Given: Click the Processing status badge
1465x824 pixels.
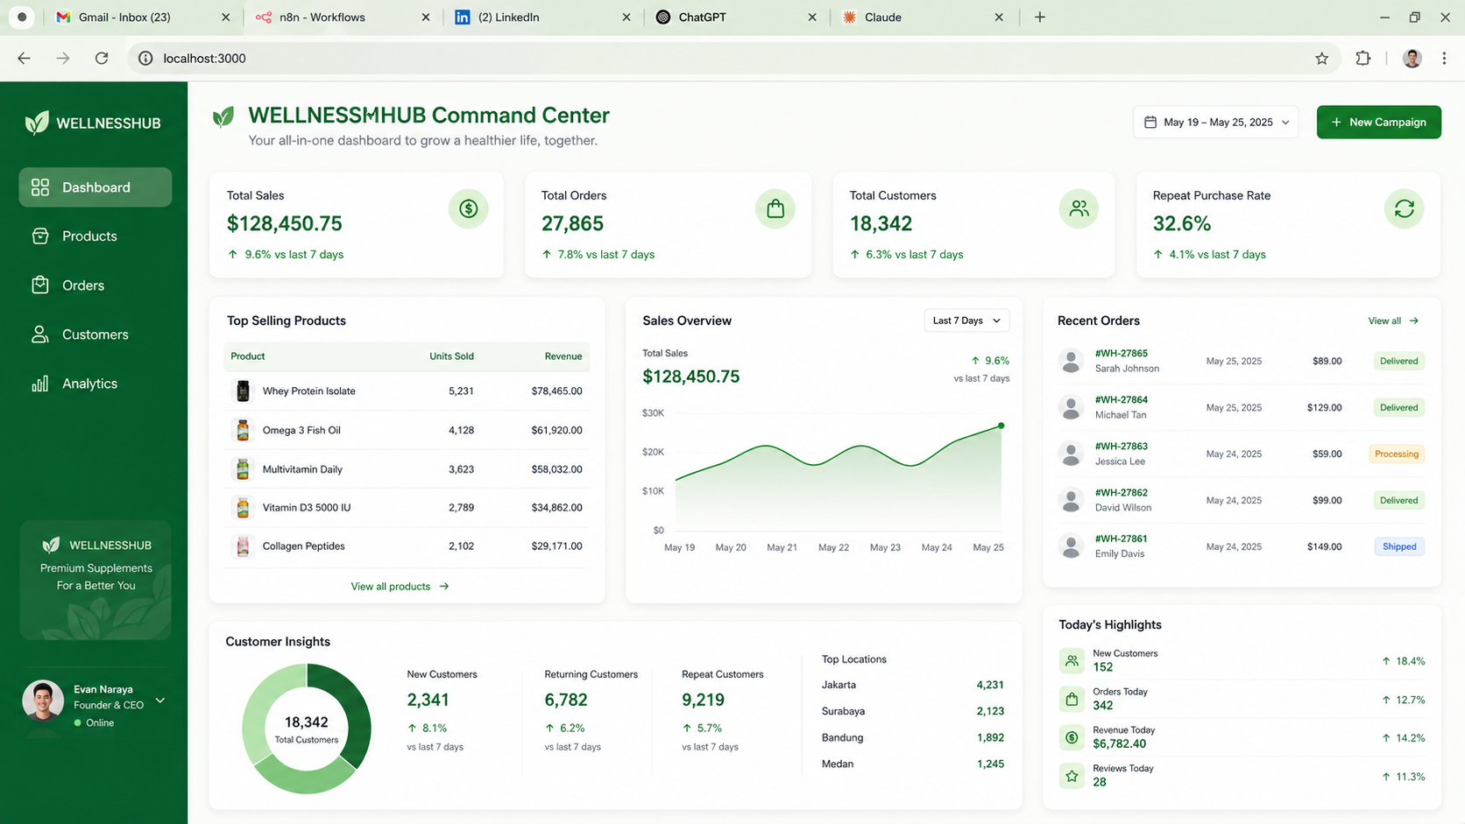Looking at the screenshot, I should [1397, 454].
